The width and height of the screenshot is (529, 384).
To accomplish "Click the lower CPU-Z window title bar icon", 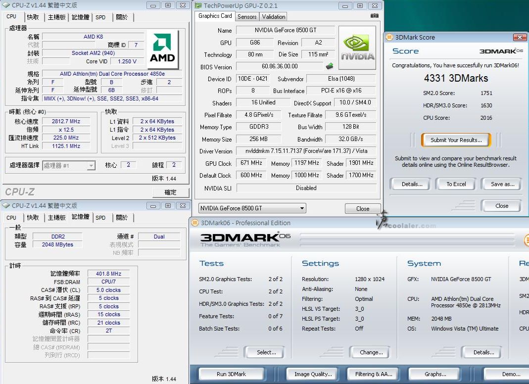I will click(6, 205).
